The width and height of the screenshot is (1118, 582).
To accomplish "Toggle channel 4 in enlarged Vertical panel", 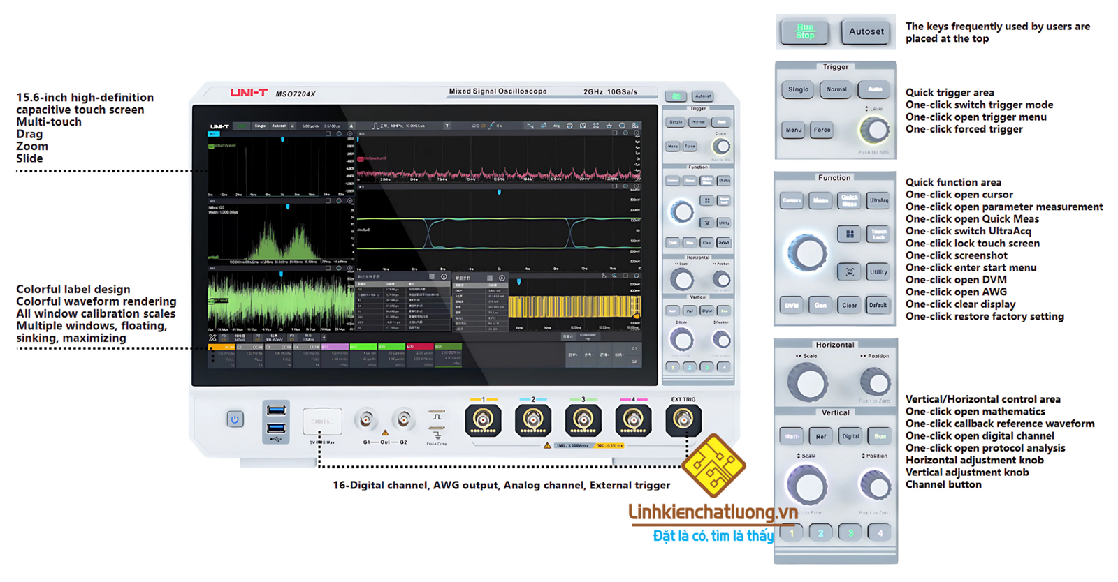I will [880, 533].
